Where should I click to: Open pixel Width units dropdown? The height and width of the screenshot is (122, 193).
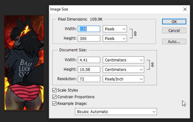click(115, 29)
